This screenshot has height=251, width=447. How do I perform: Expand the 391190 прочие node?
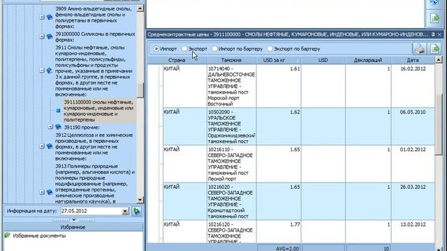tap(50, 127)
